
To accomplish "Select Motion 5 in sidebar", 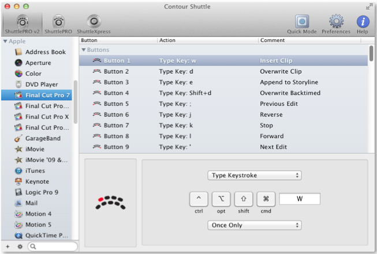I will point(38,225).
